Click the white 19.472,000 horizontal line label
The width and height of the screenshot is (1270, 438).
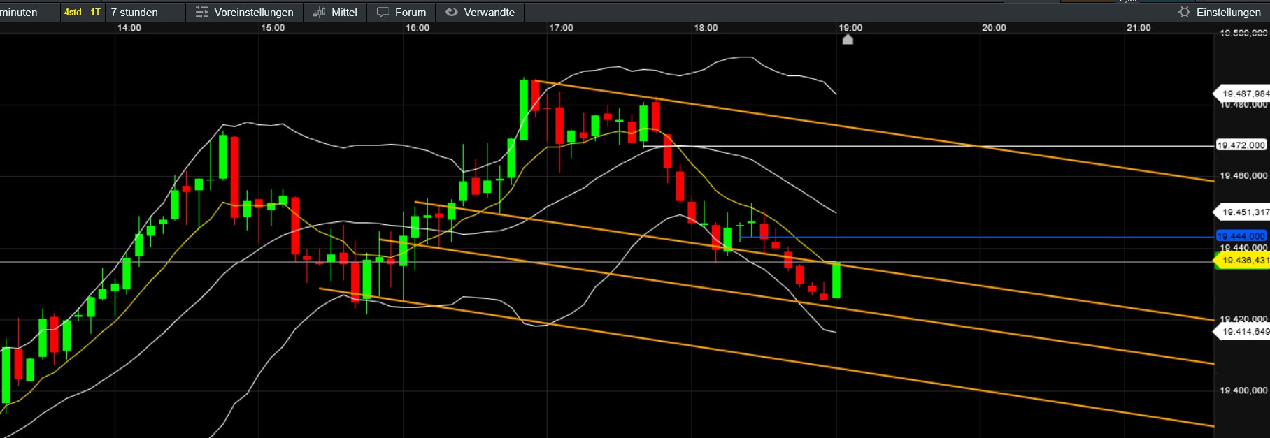[x=1241, y=145]
